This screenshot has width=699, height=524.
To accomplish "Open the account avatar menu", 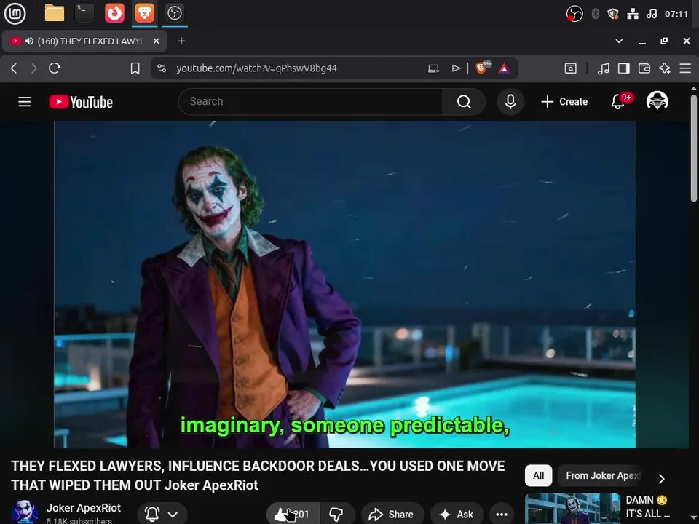I will 657,101.
